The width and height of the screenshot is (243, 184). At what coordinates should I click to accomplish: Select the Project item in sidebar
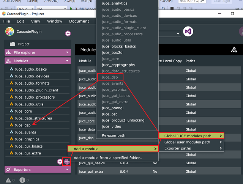24,44
